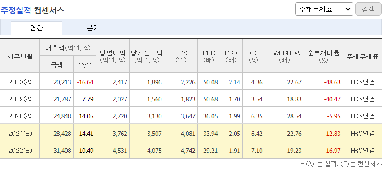Click the 2021 PBR value 2.05
Viewport: 383px width, 169px height.
click(234, 133)
